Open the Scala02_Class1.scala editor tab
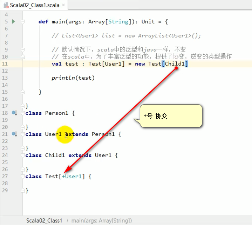 (34, 5)
